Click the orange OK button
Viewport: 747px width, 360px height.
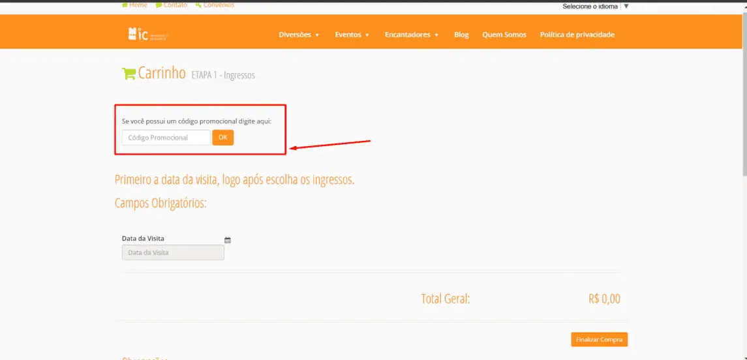point(223,138)
